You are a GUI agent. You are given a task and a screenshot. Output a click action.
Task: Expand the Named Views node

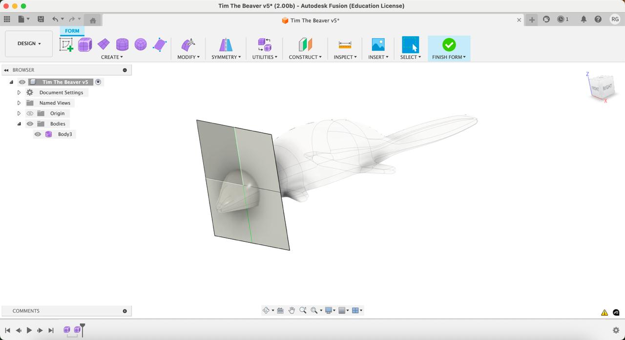click(x=19, y=103)
